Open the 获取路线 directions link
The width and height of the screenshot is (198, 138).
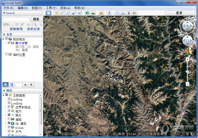(16, 29)
